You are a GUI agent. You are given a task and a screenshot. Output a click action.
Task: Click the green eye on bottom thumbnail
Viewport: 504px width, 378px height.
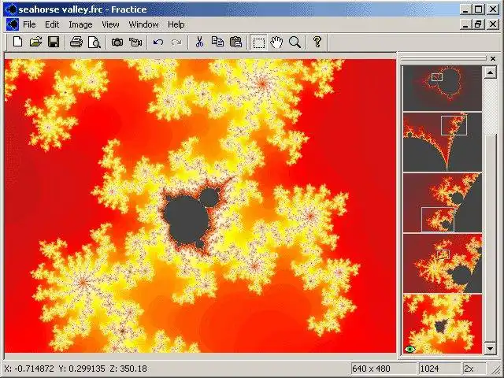[x=410, y=349]
